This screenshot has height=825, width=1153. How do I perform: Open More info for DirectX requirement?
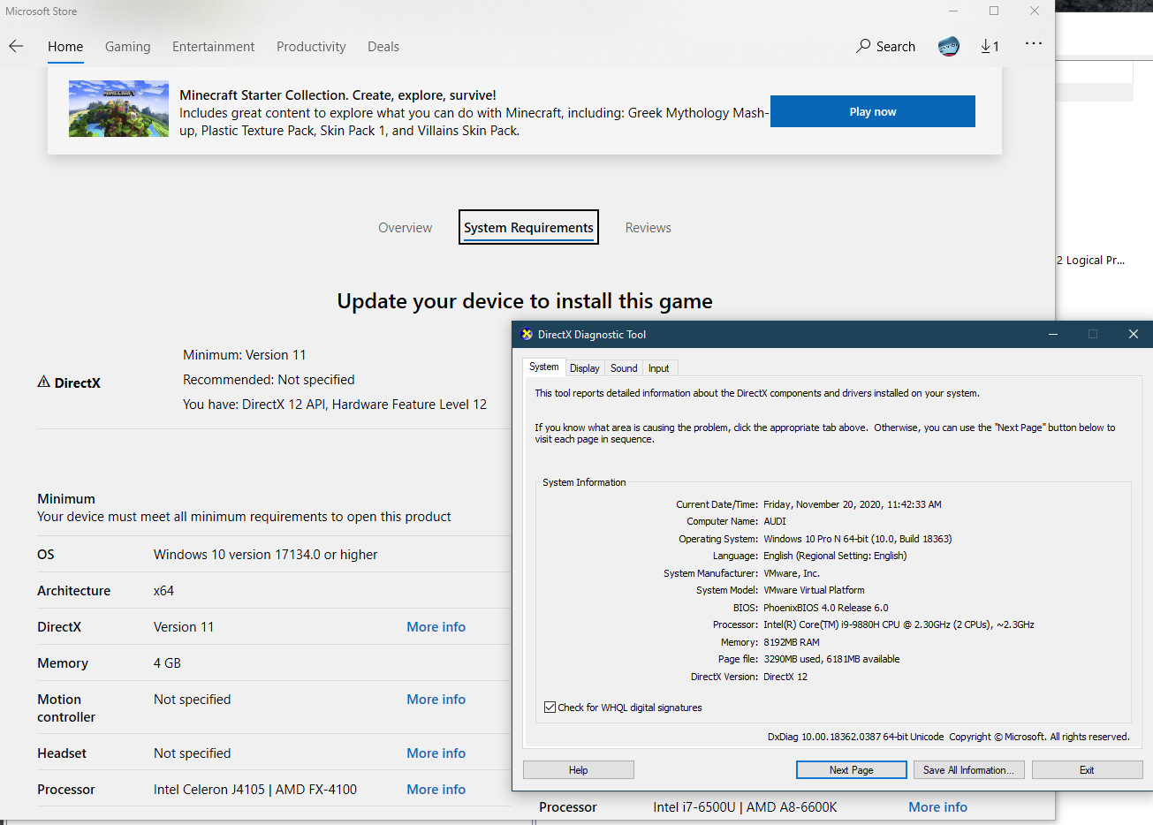pyautogui.click(x=436, y=627)
